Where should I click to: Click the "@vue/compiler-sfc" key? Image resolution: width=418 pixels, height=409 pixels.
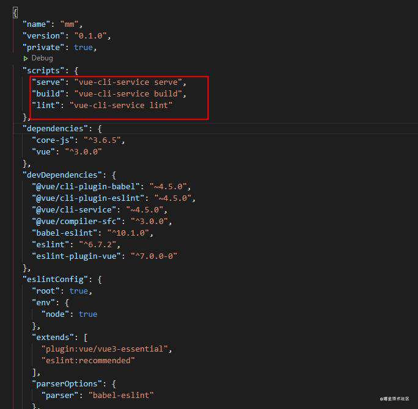pyautogui.click(x=76, y=222)
